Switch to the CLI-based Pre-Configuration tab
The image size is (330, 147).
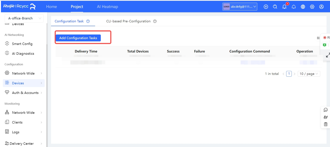(x=128, y=21)
